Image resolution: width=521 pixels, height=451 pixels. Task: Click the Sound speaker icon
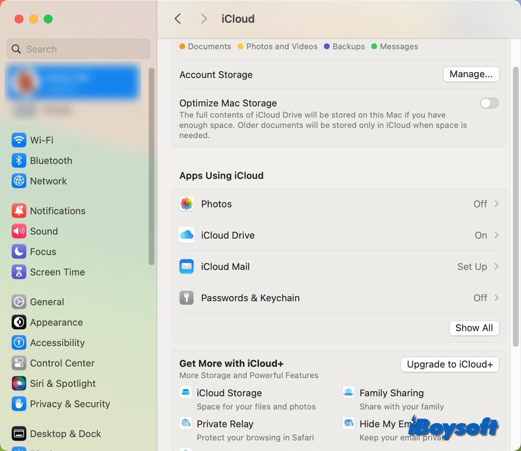pyautogui.click(x=19, y=231)
